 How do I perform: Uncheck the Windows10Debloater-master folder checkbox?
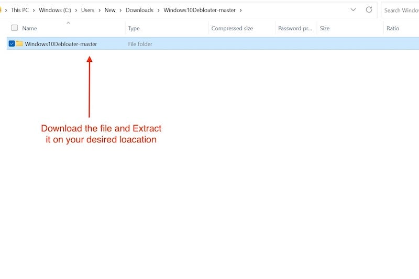(12, 43)
